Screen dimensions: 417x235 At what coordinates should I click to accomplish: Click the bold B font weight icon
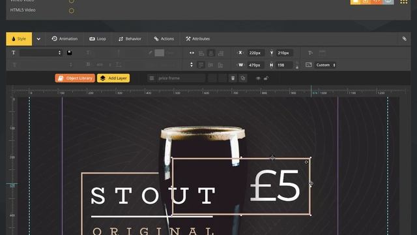(x=88, y=65)
